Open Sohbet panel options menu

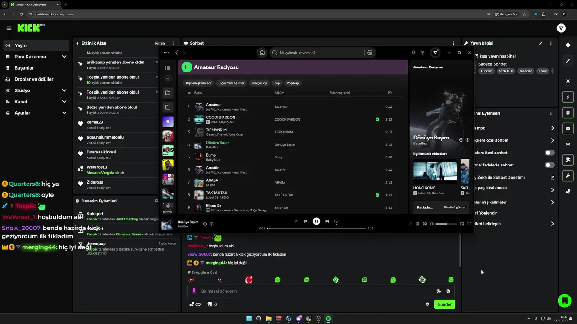point(454,43)
